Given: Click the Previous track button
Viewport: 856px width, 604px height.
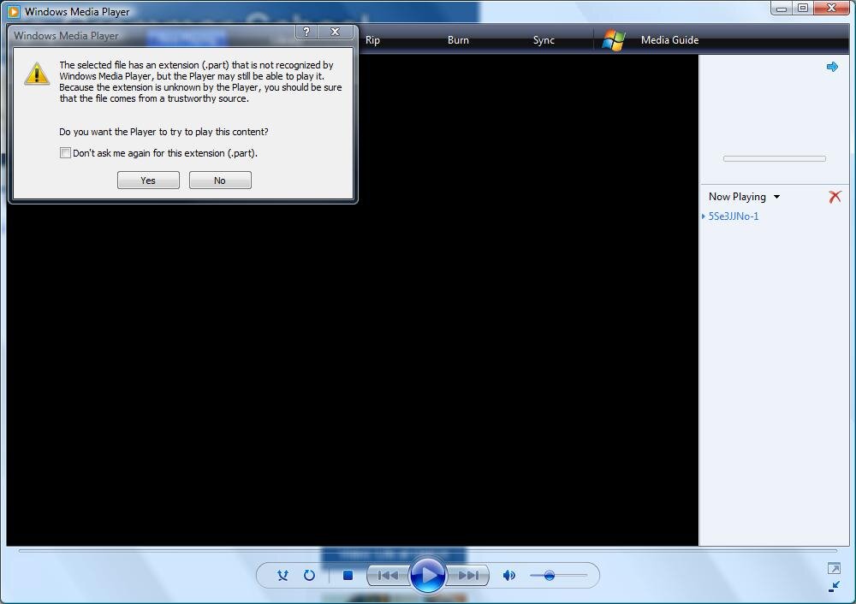Looking at the screenshot, I should tap(388, 575).
